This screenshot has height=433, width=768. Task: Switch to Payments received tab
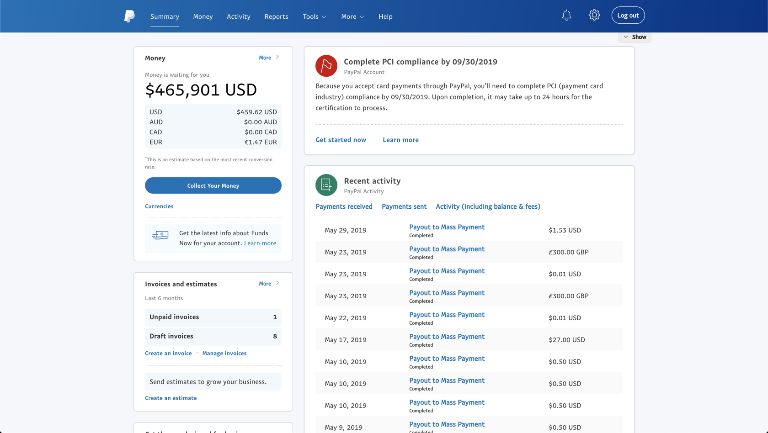344,206
